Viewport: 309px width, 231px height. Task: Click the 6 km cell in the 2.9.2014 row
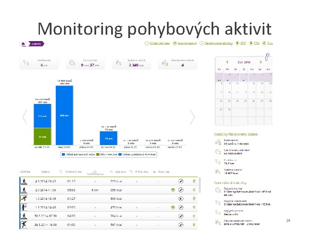coord(95,190)
